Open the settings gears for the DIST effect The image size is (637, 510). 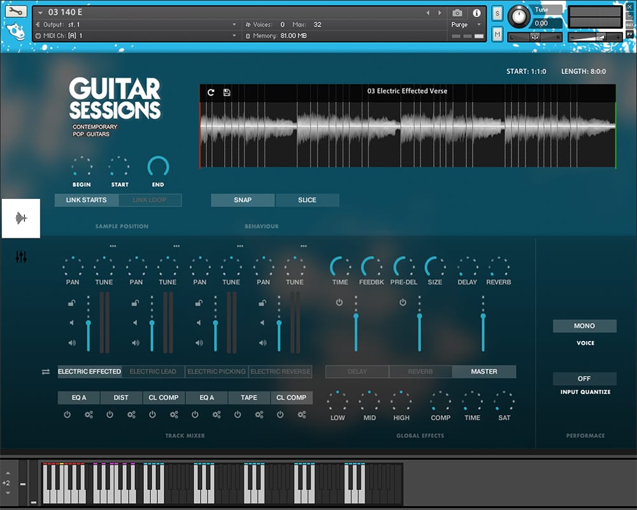pyautogui.click(x=131, y=414)
